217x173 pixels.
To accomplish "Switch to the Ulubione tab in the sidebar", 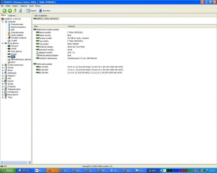I will (12, 16).
